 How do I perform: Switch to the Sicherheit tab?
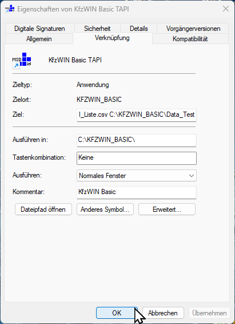pos(97,29)
